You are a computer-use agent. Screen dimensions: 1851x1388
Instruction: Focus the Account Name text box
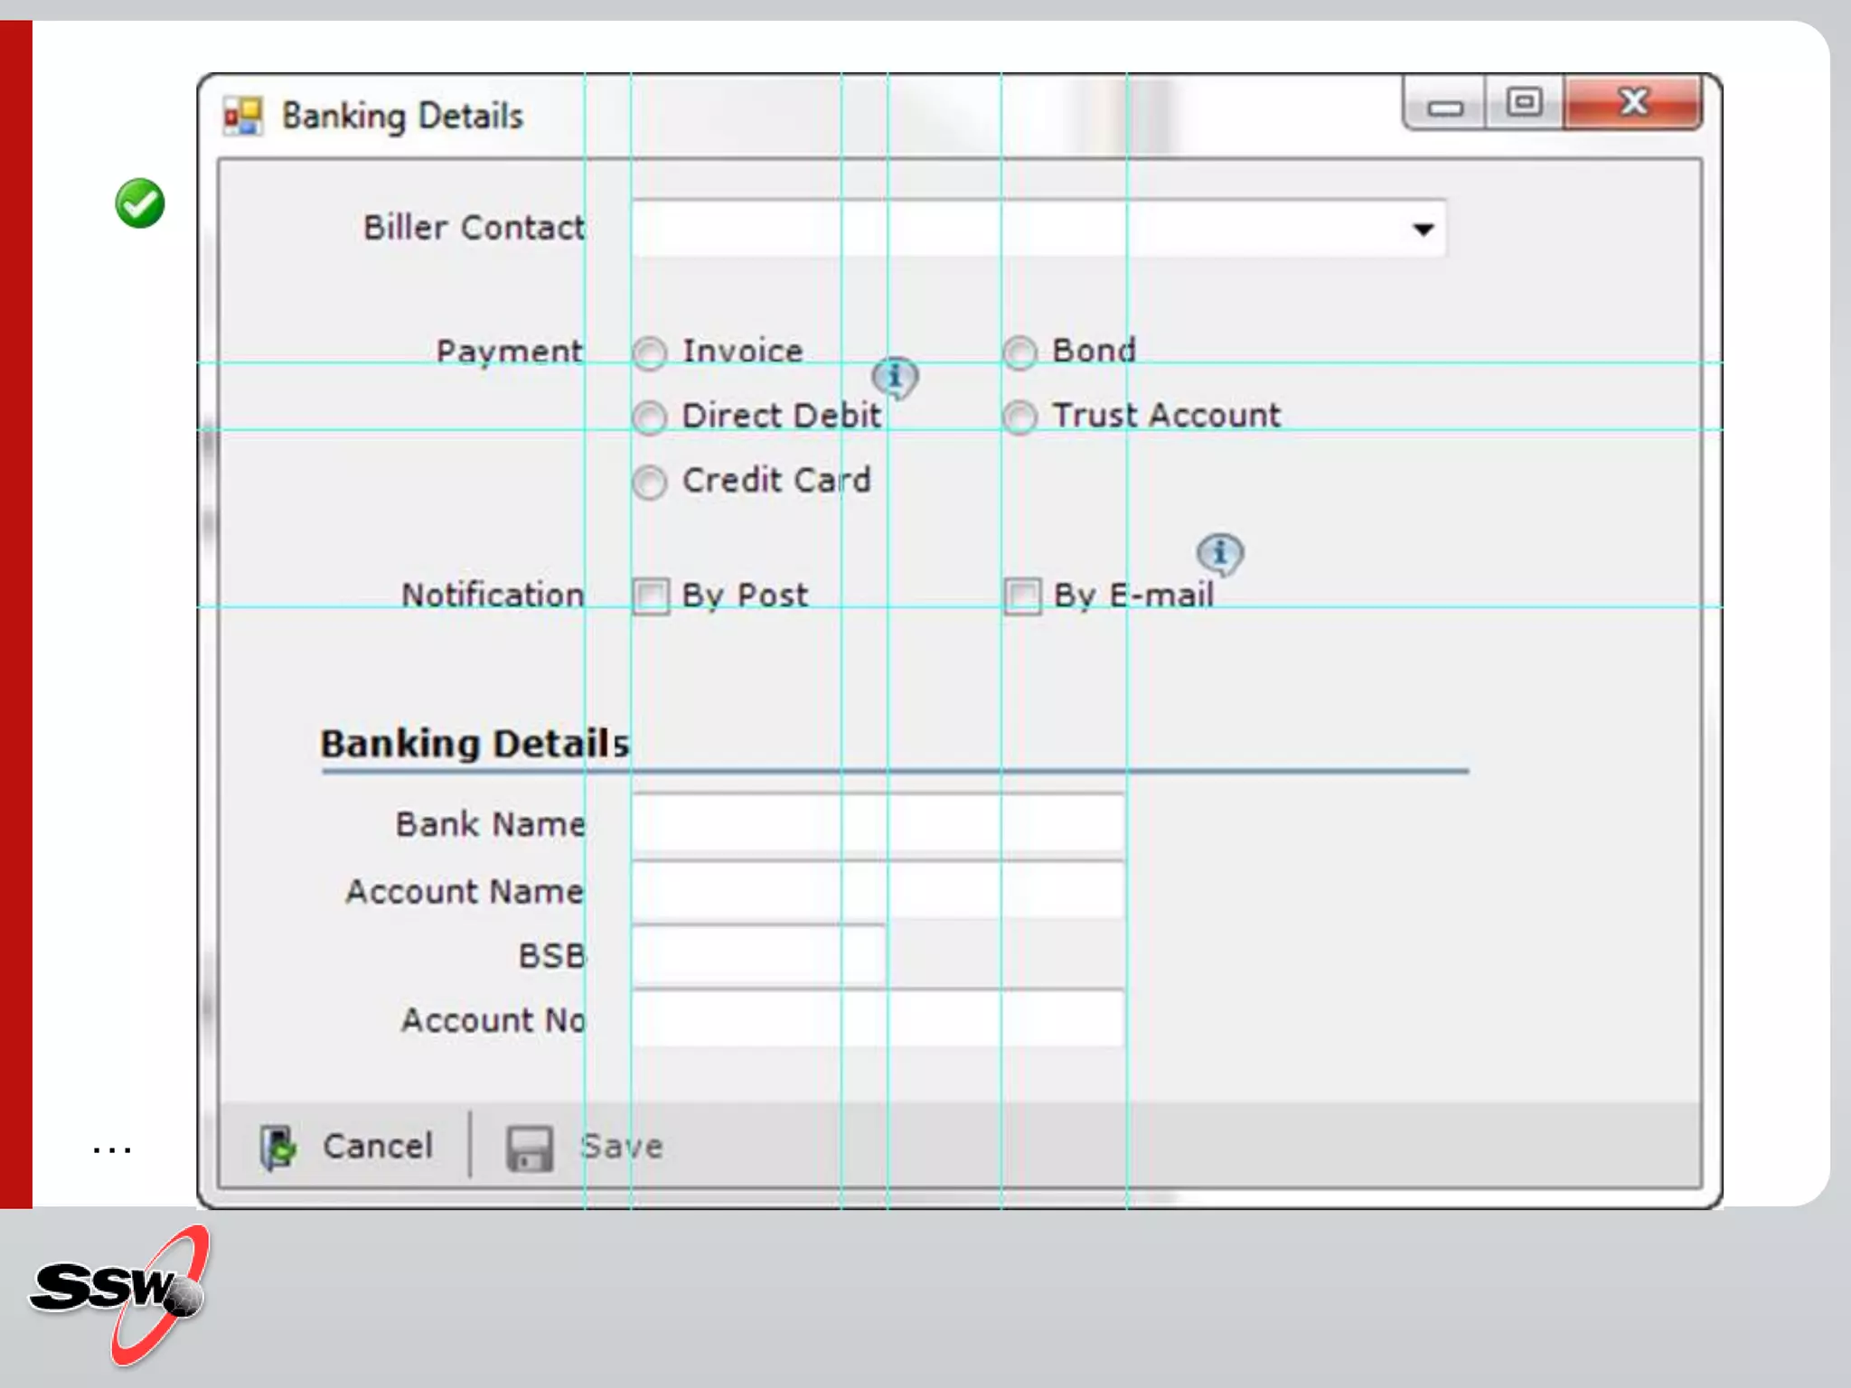pos(877,890)
